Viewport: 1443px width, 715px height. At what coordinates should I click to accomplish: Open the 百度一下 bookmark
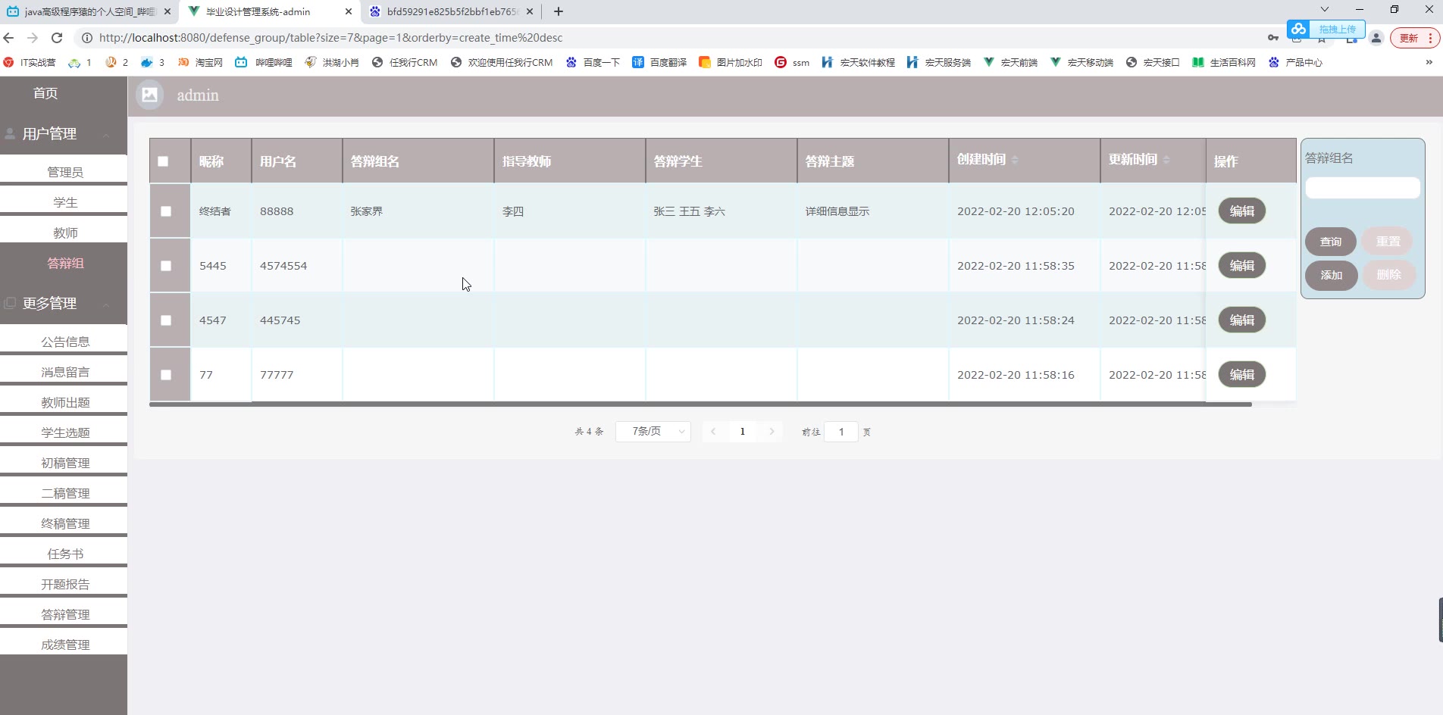[593, 62]
